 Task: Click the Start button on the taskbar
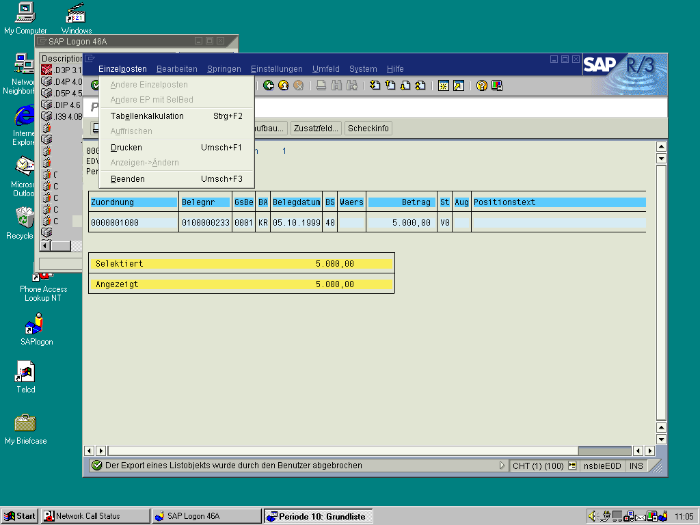(20, 516)
